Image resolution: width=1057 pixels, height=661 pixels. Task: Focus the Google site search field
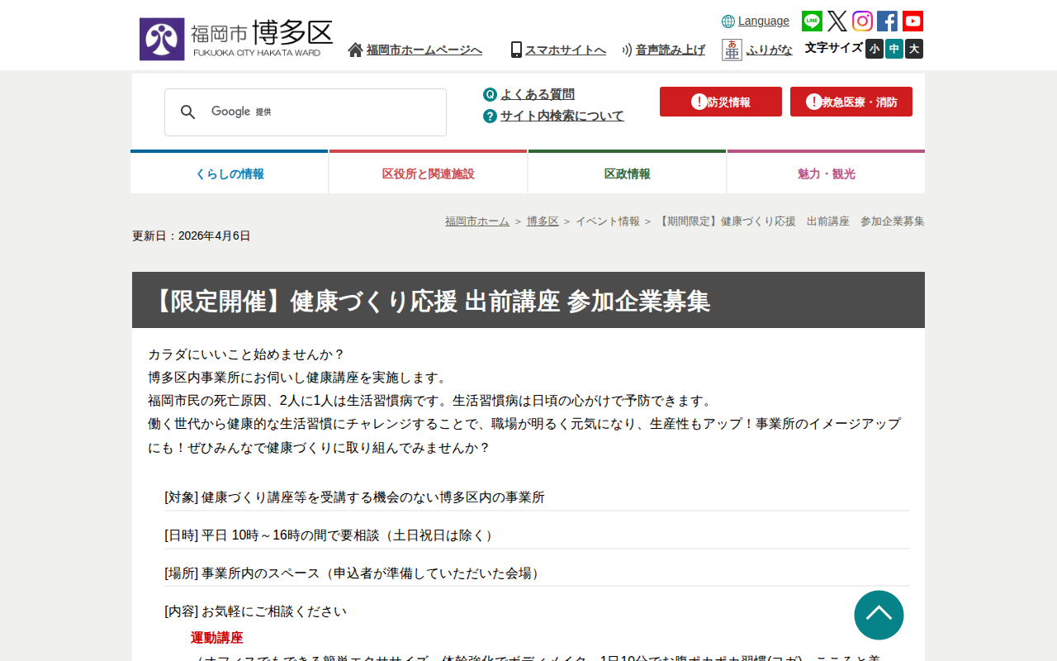pyautogui.click(x=306, y=112)
